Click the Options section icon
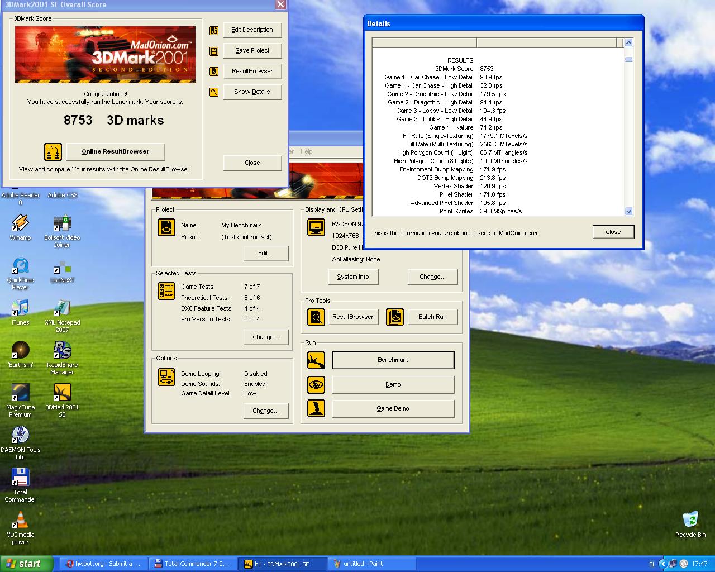Viewport: 715px width, 572px height. click(x=166, y=377)
